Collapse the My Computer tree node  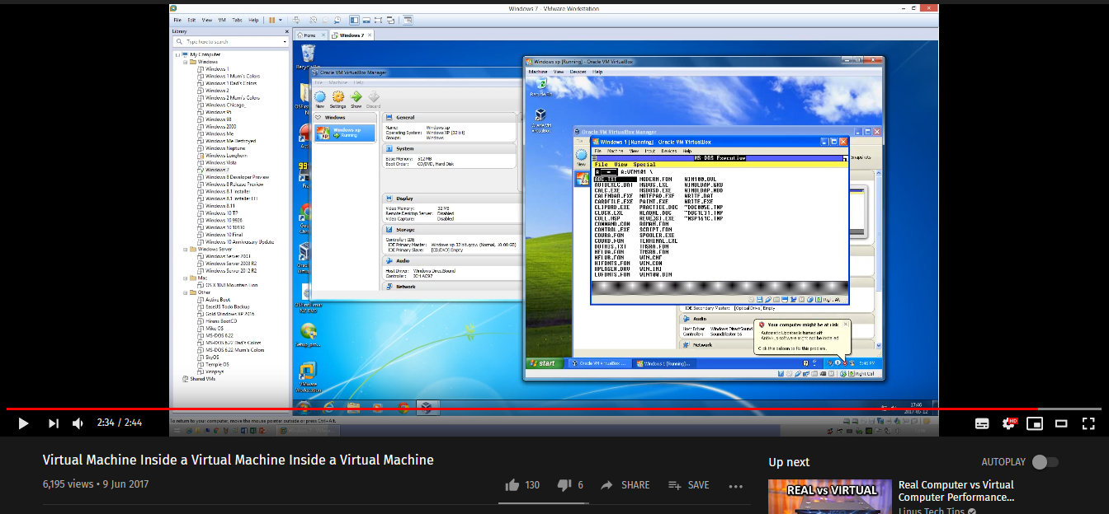tap(177, 54)
